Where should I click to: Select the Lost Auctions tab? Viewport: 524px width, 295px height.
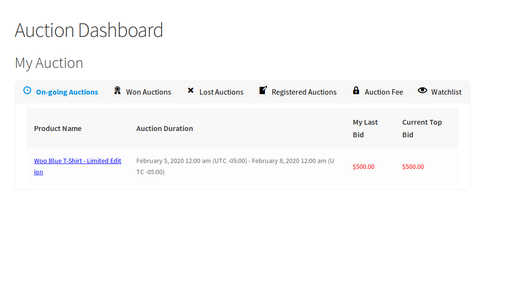tap(221, 92)
